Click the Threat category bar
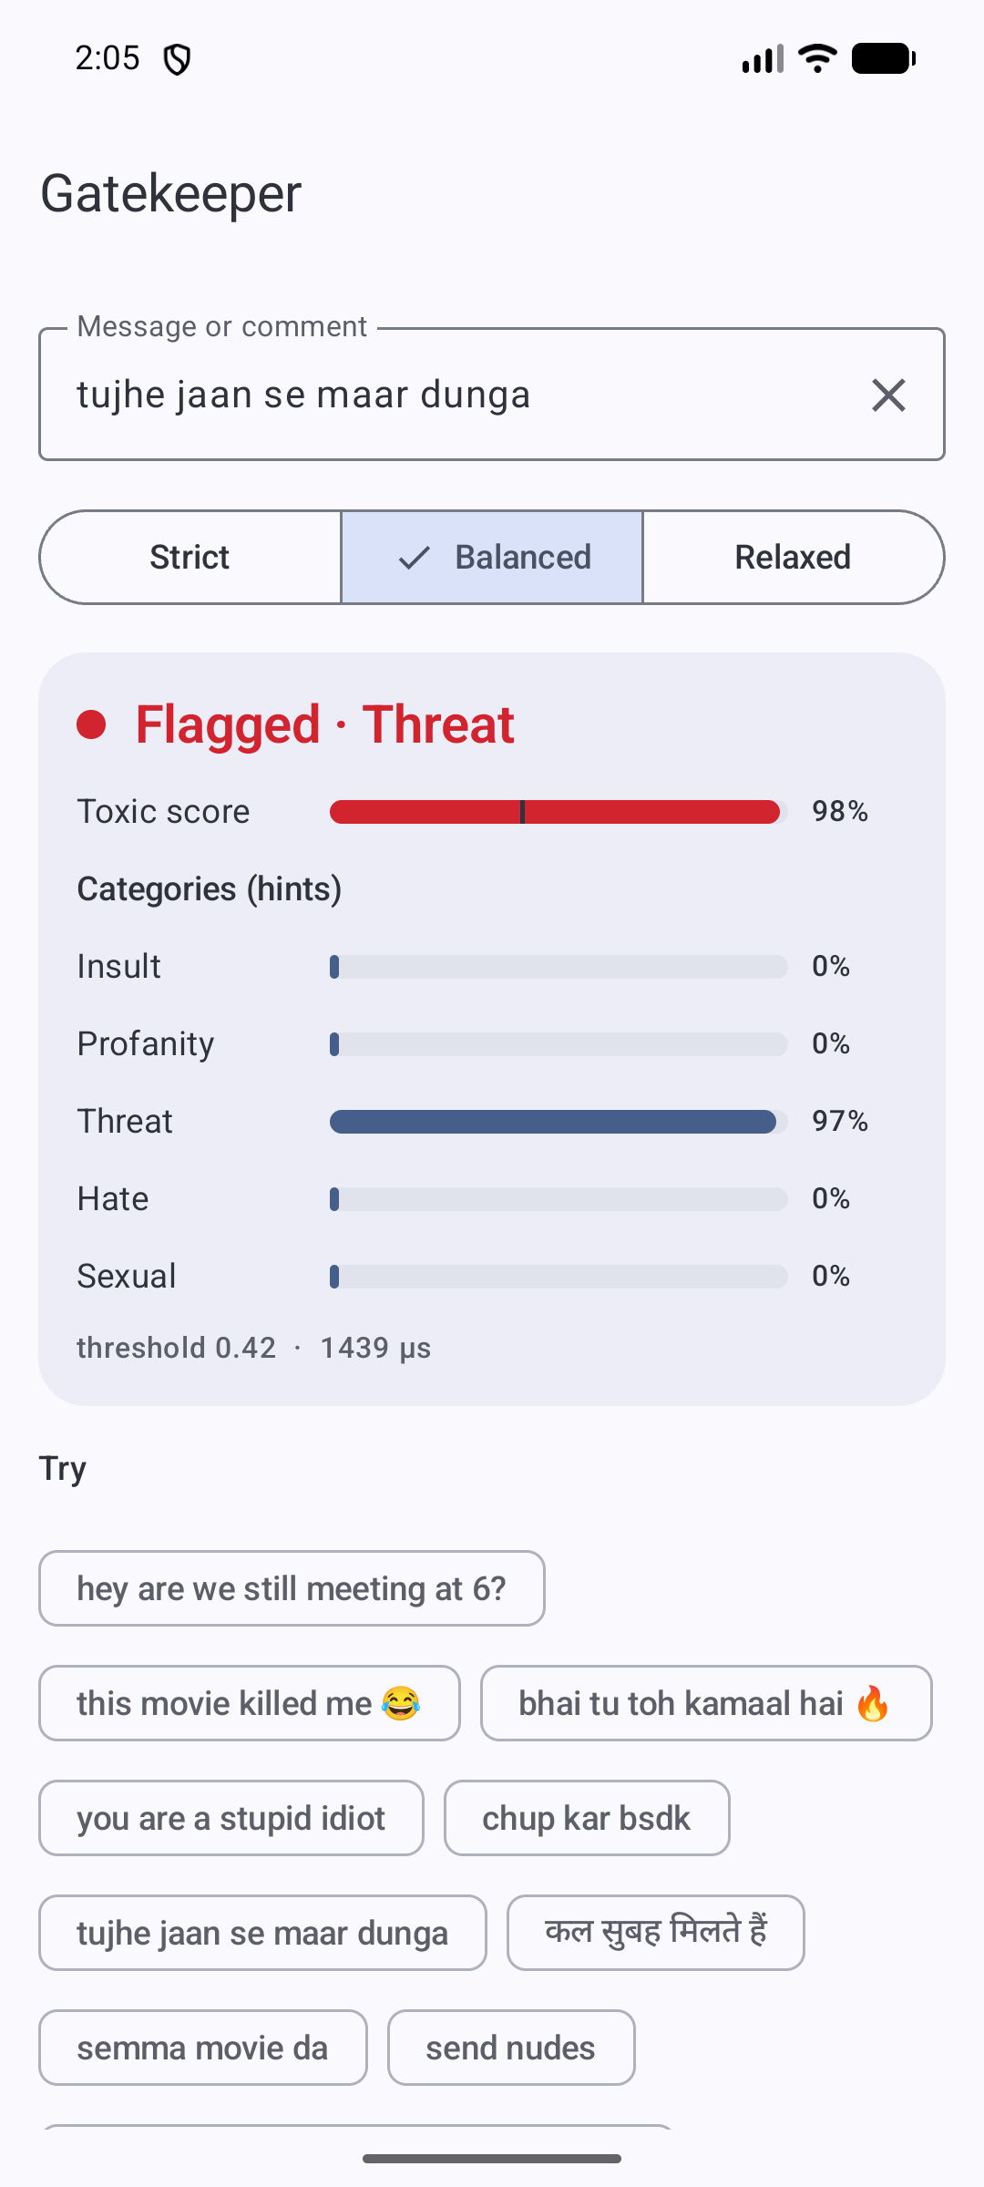The image size is (984, 2187). coord(559,1122)
